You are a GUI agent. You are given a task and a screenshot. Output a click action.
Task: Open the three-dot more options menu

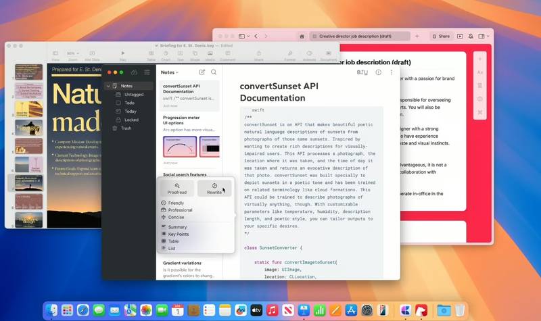392,72
